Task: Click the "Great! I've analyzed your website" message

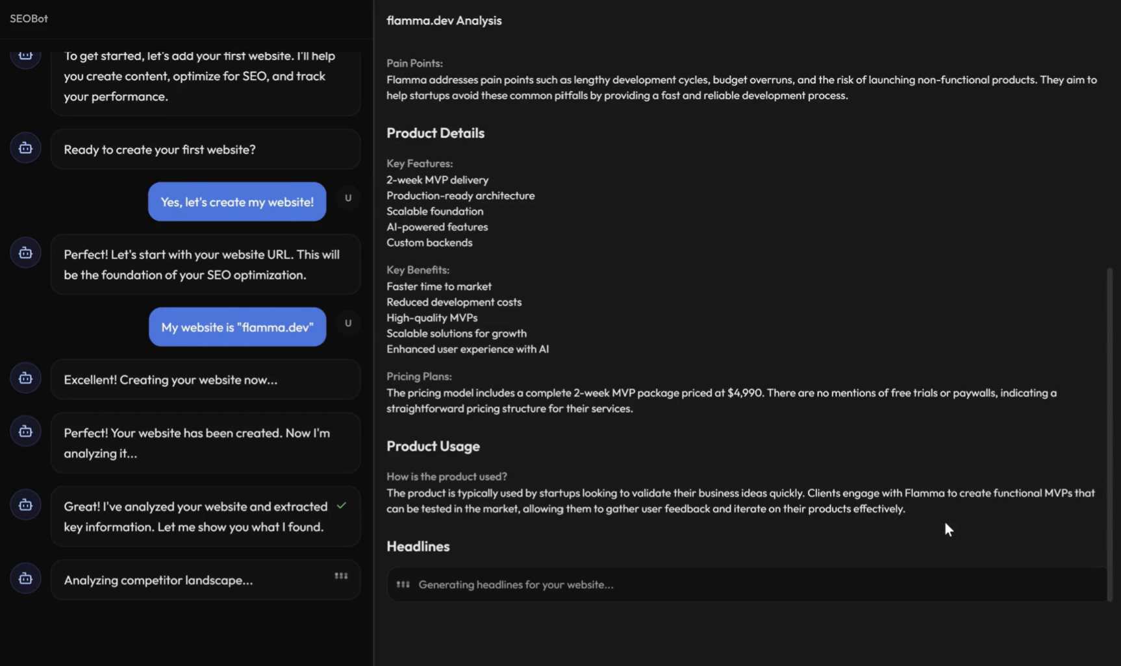Action: 206,516
